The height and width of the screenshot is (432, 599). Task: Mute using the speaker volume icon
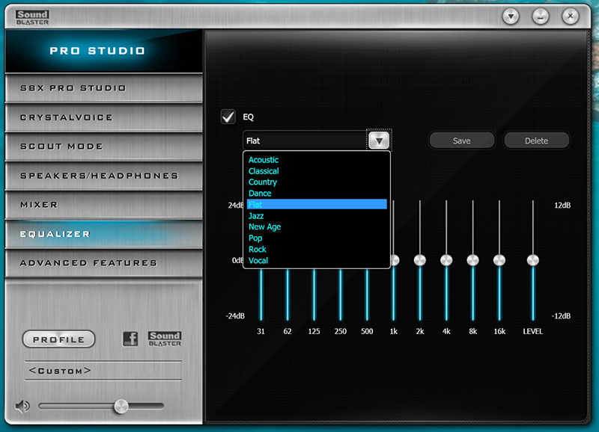22,407
